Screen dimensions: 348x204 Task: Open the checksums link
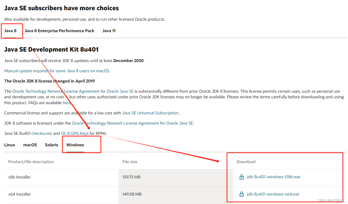(42, 133)
